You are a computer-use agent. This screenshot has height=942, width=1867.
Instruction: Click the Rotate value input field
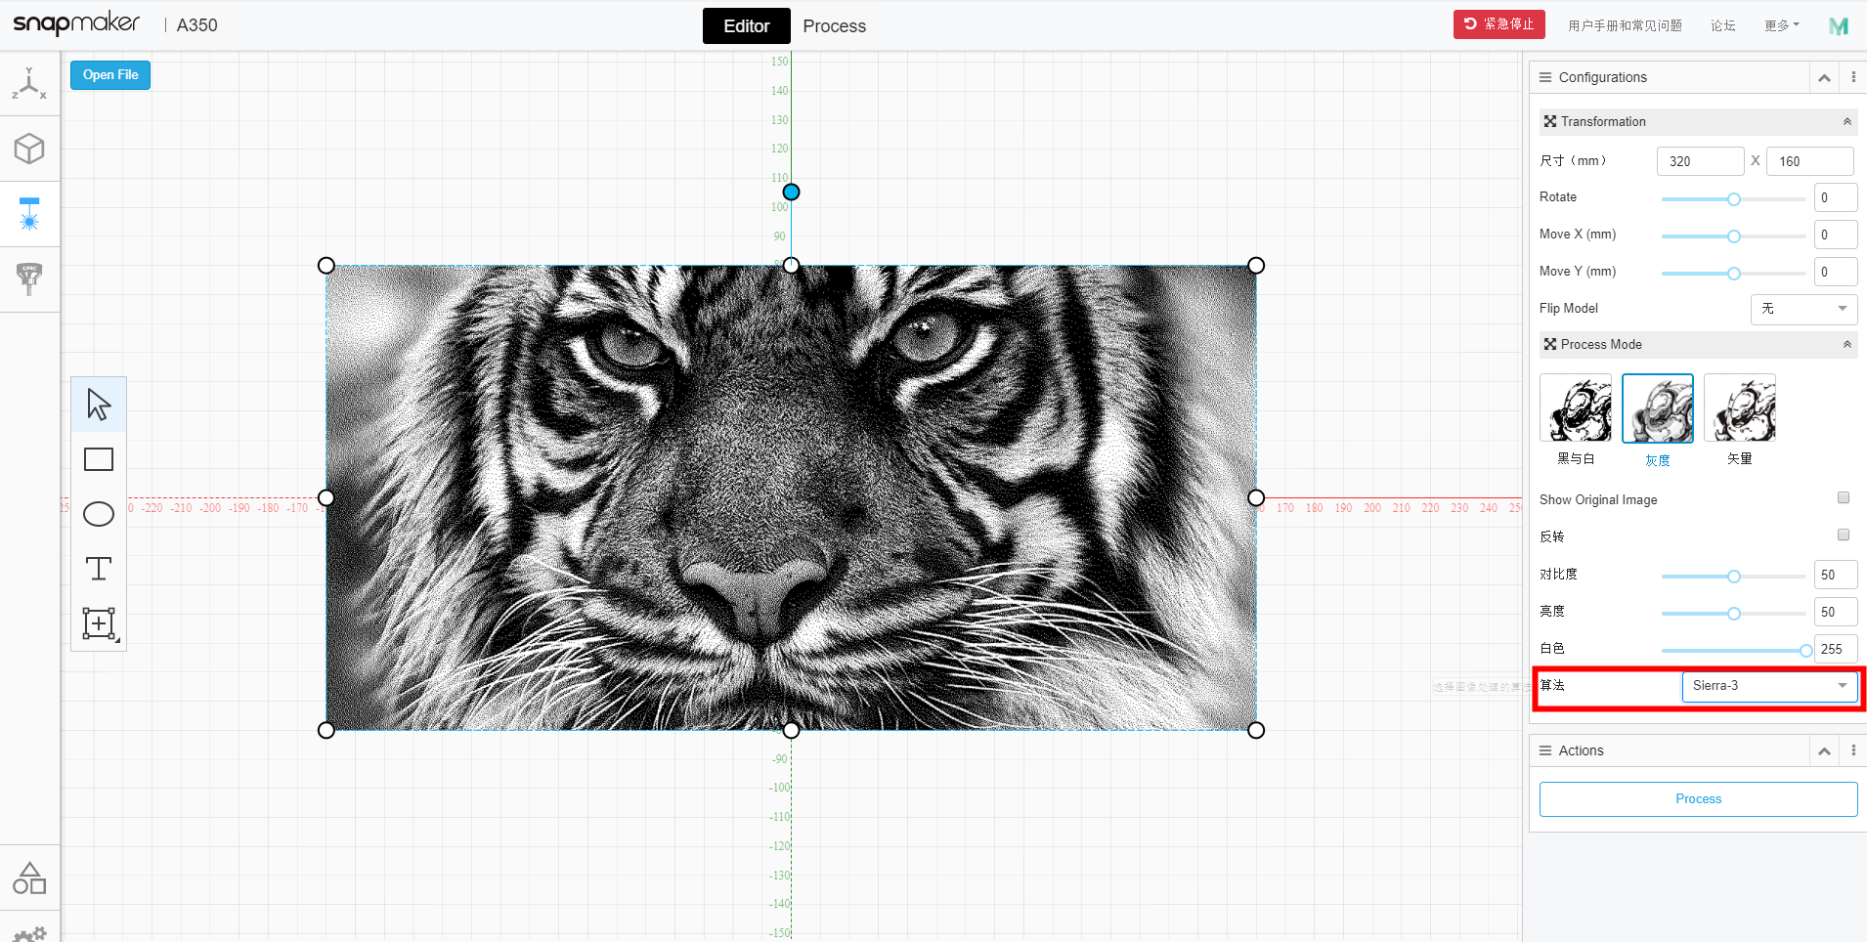pos(1836,197)
